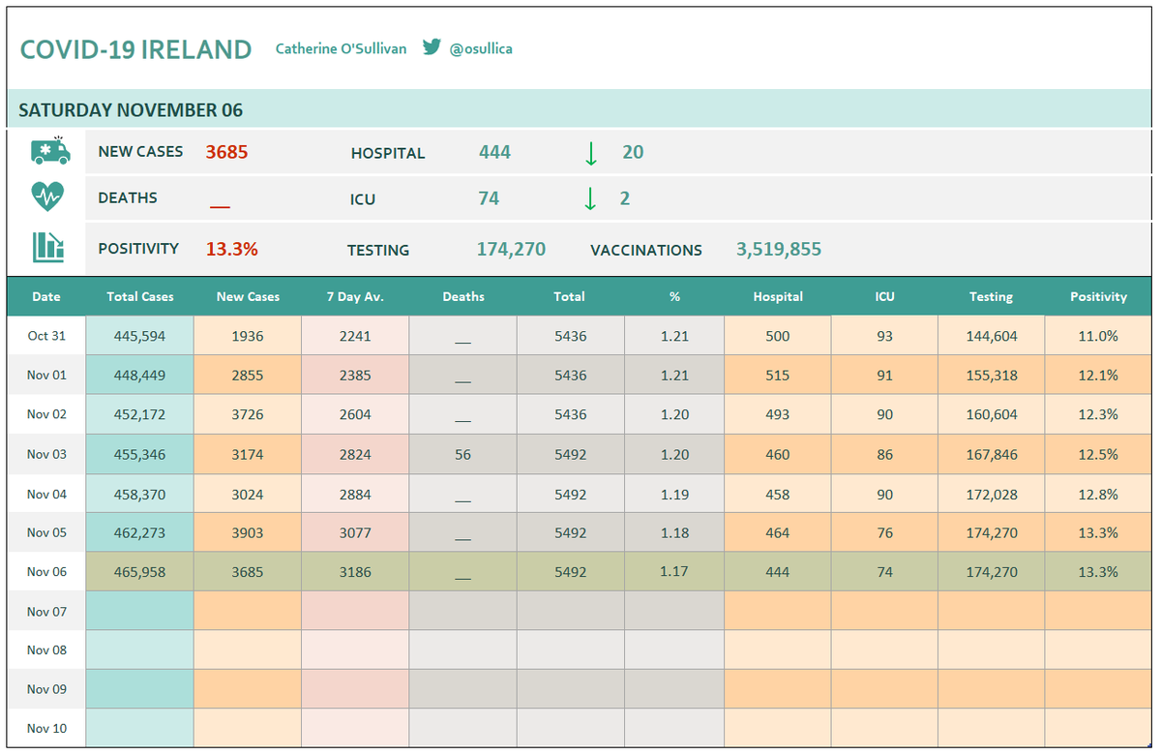Select ICU cell 93

tap(885, 336)
